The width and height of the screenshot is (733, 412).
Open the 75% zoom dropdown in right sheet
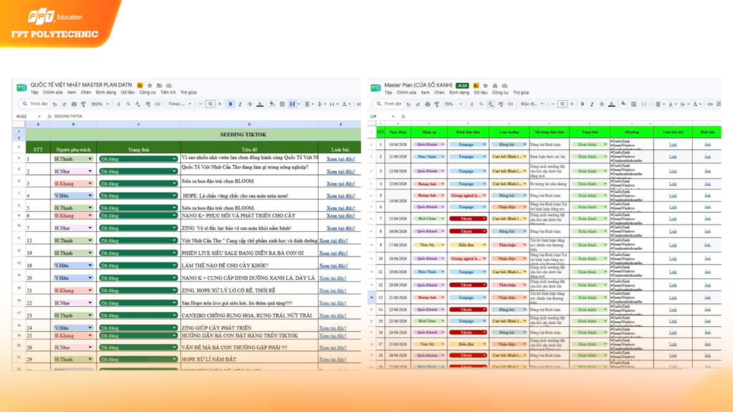[452, 104]
